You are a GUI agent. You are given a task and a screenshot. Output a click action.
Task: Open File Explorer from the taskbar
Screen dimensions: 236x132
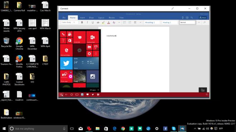(x=98, y=128)
